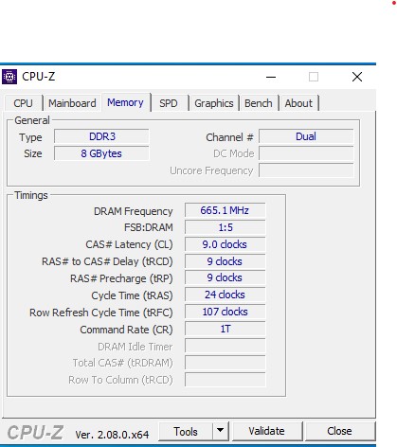The height and width of the screenshot is (447, 397).
Task: Click the Channel # field showing Dual
Action: pyautogui.click(x=306, y=136)
